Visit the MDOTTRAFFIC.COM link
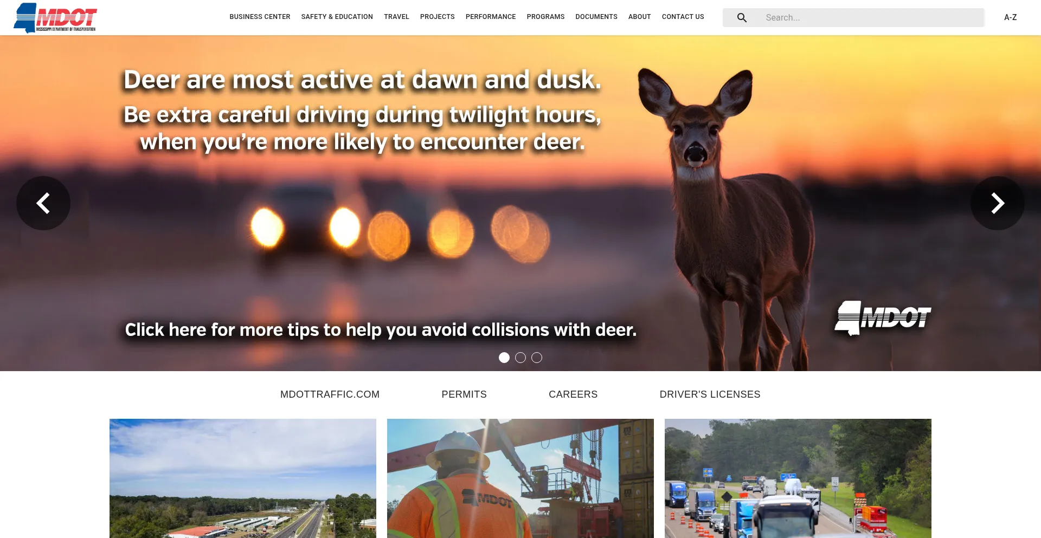The image size is (1041, 538). 330,394
